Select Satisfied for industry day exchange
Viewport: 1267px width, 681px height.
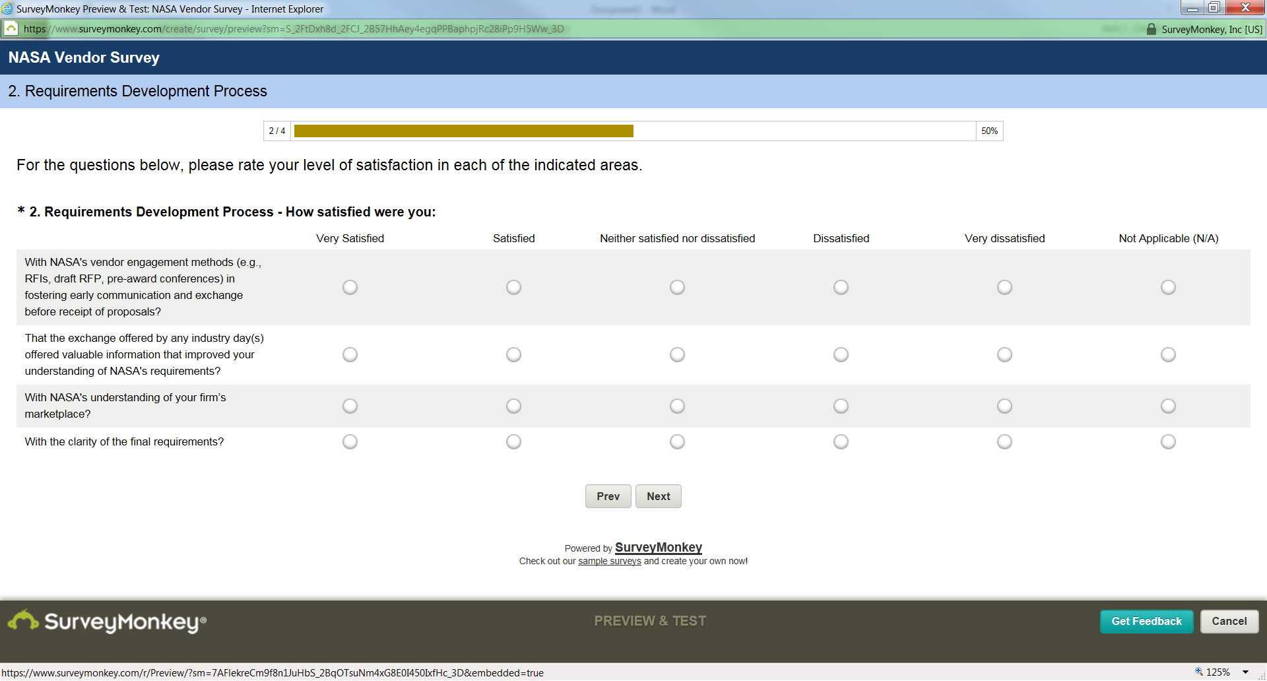point(513,354)
